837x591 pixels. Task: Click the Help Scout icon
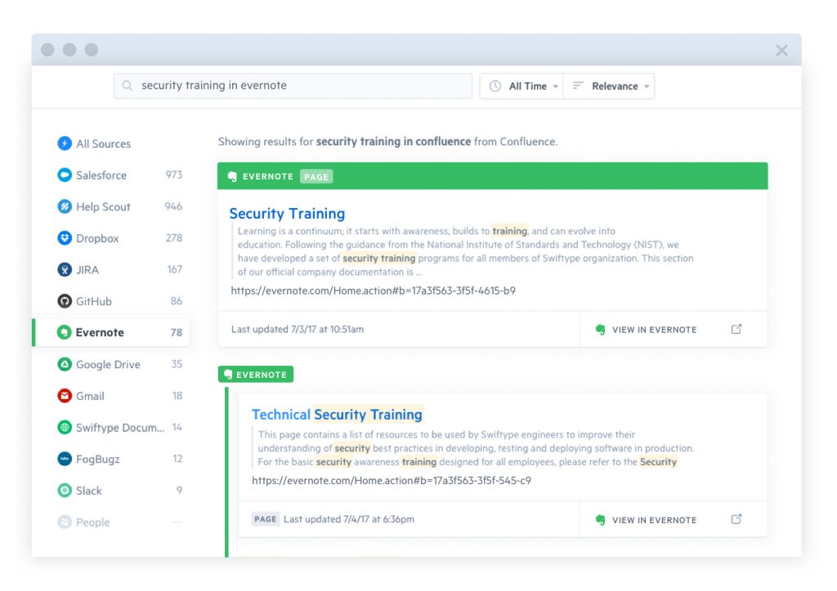pos(65,207)
